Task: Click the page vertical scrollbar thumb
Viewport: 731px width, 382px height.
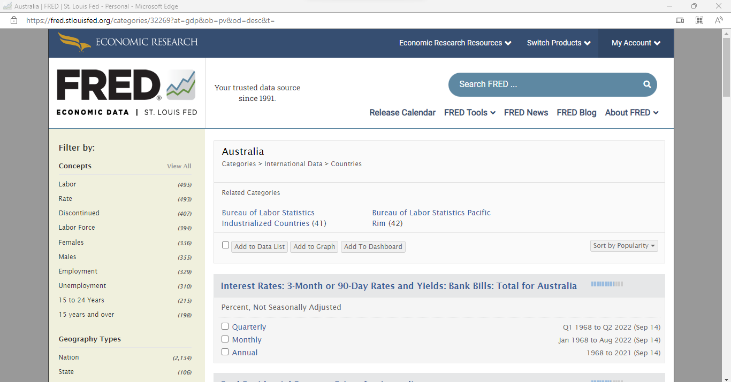Action: pos(726,67)
